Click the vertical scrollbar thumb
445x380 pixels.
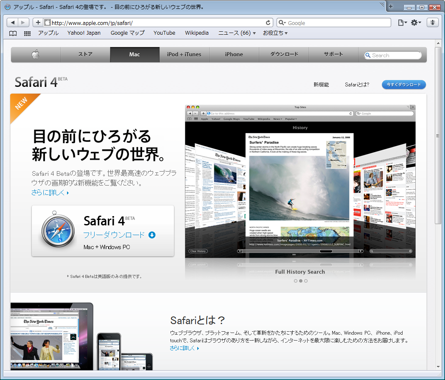438,136
